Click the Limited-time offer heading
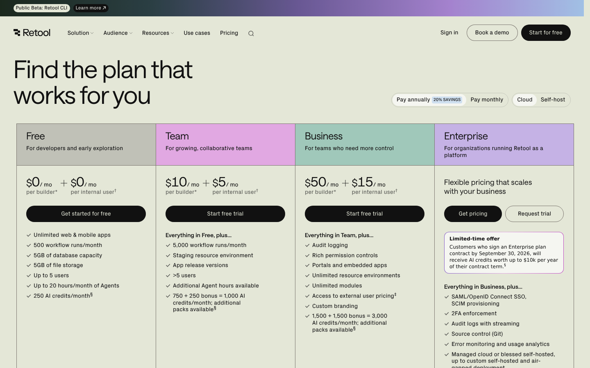Screen dimensions: 590x368 coord(474,239)
